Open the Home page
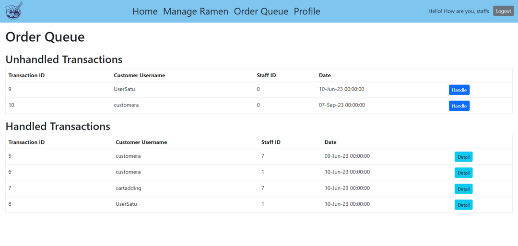Viewport: 518px width, 246px height. click(x=145, y=12)
